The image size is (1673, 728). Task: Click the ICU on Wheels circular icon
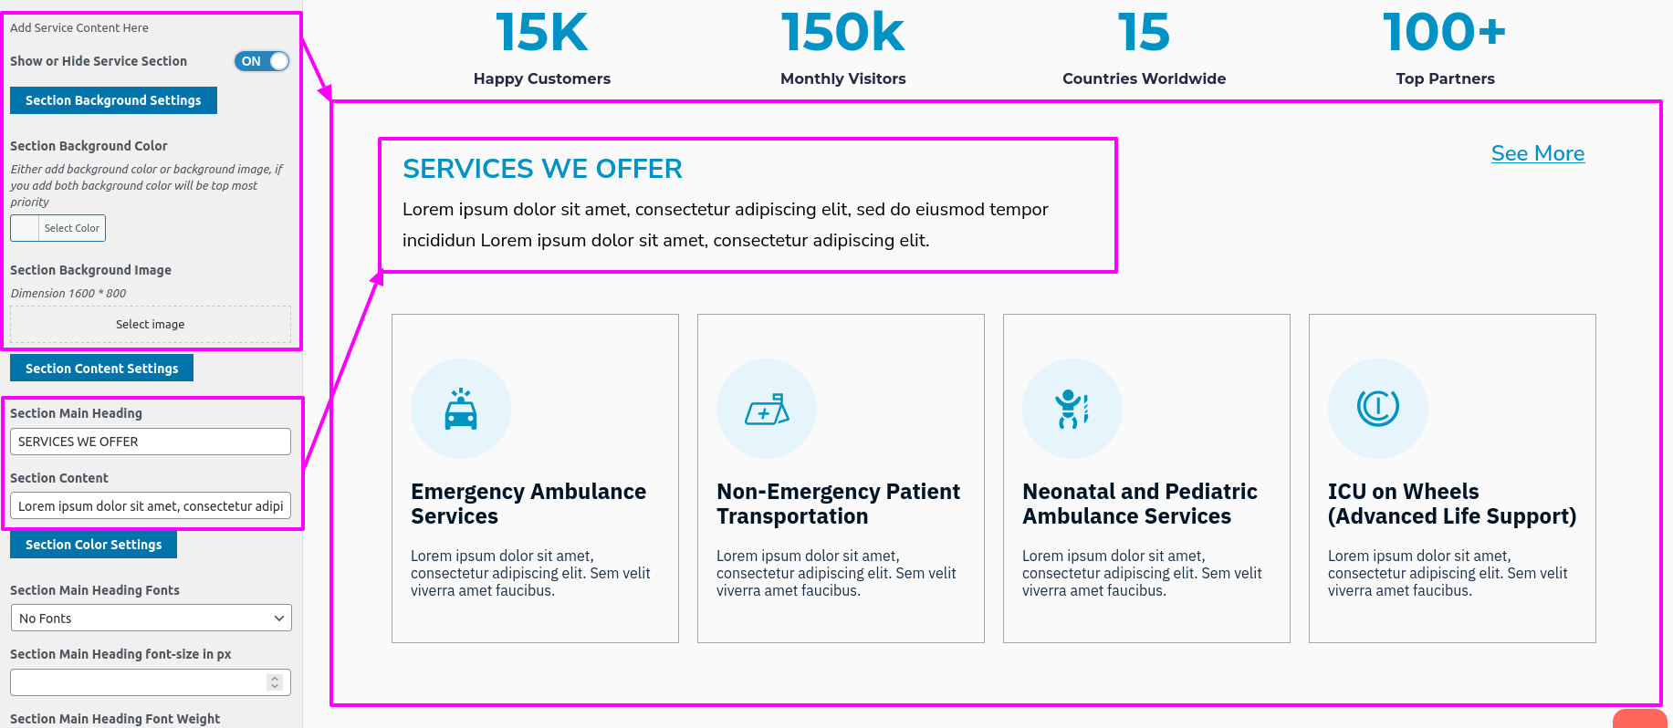[1378, 408]
